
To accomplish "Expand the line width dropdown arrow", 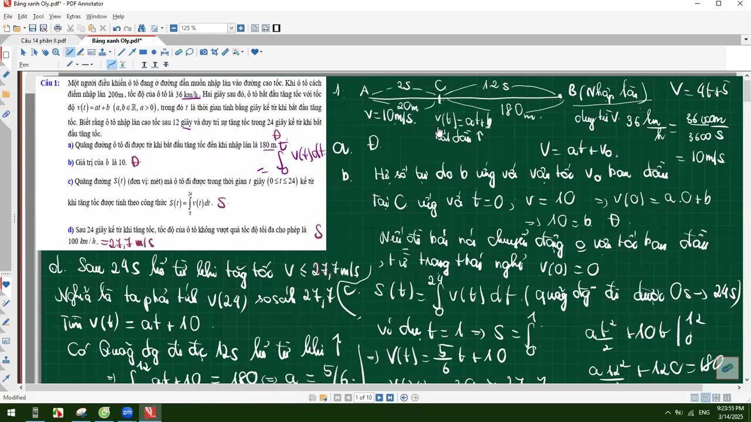I will (92, 64).
